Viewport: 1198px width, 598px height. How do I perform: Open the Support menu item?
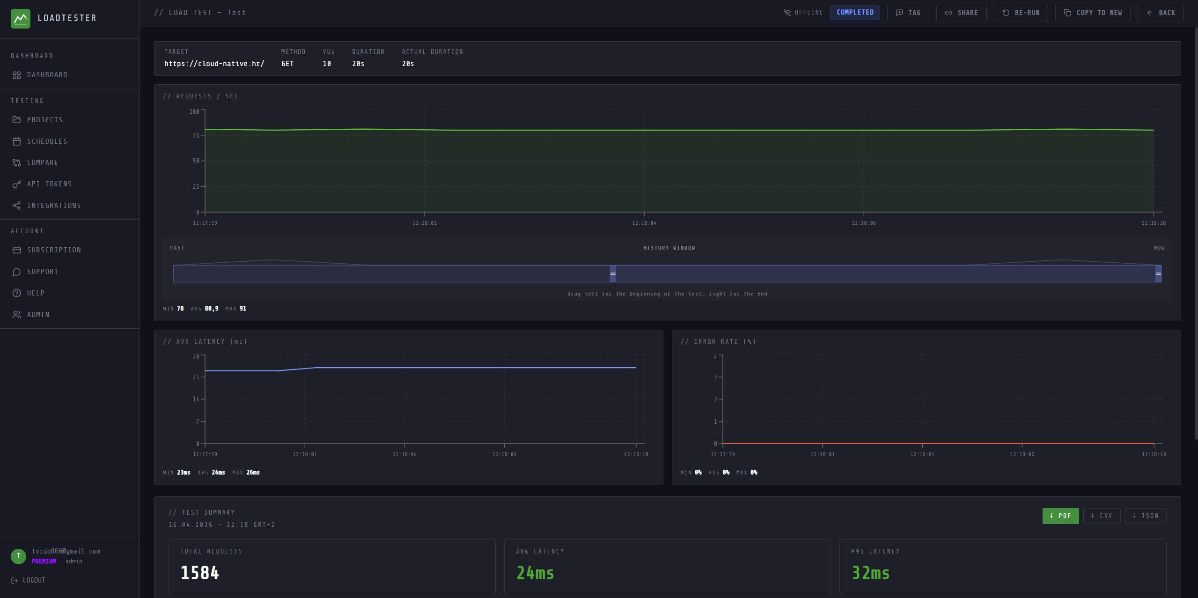42,272
